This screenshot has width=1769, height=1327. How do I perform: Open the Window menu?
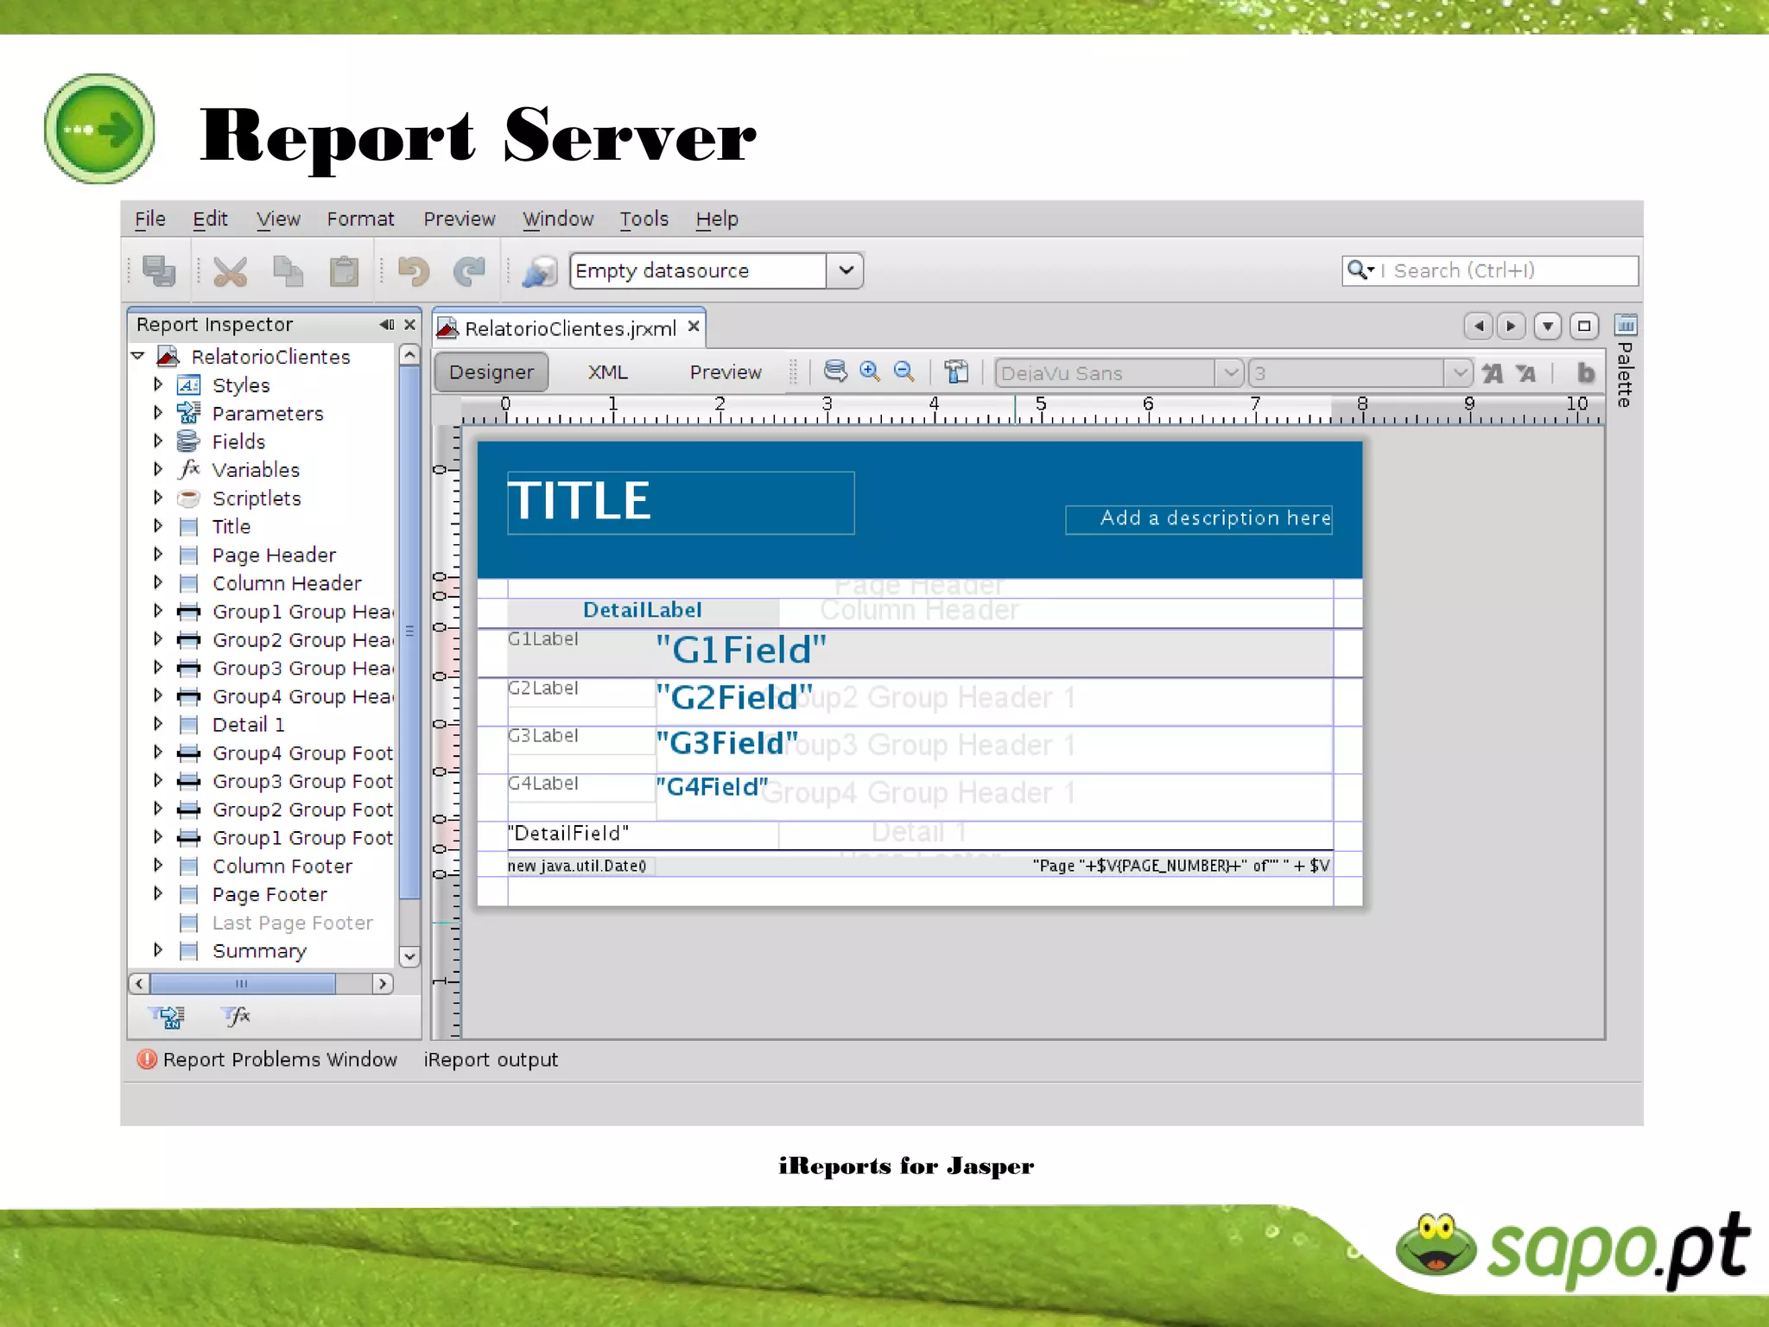click(558, 219)
